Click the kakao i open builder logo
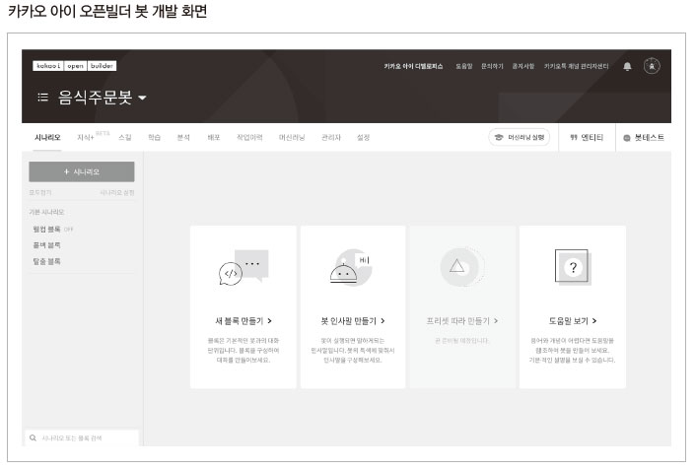This screenshot has height=469, width=696. (x=75, y=66)
